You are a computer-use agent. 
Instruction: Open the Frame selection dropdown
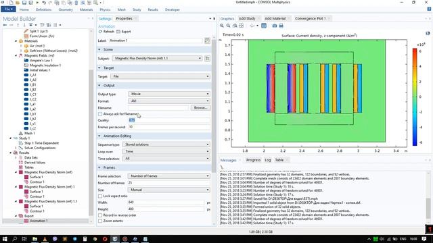169,176
